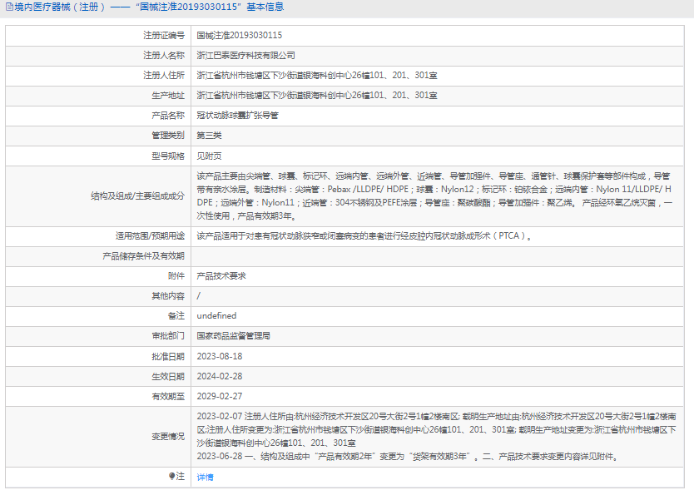
Task: Select product name 冠状动脉球囊扩张导管
Action: point(238,116)
